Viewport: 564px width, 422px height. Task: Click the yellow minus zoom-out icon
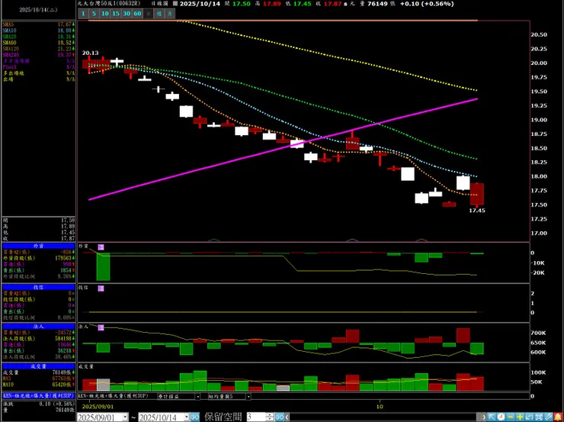pos(511,417)
